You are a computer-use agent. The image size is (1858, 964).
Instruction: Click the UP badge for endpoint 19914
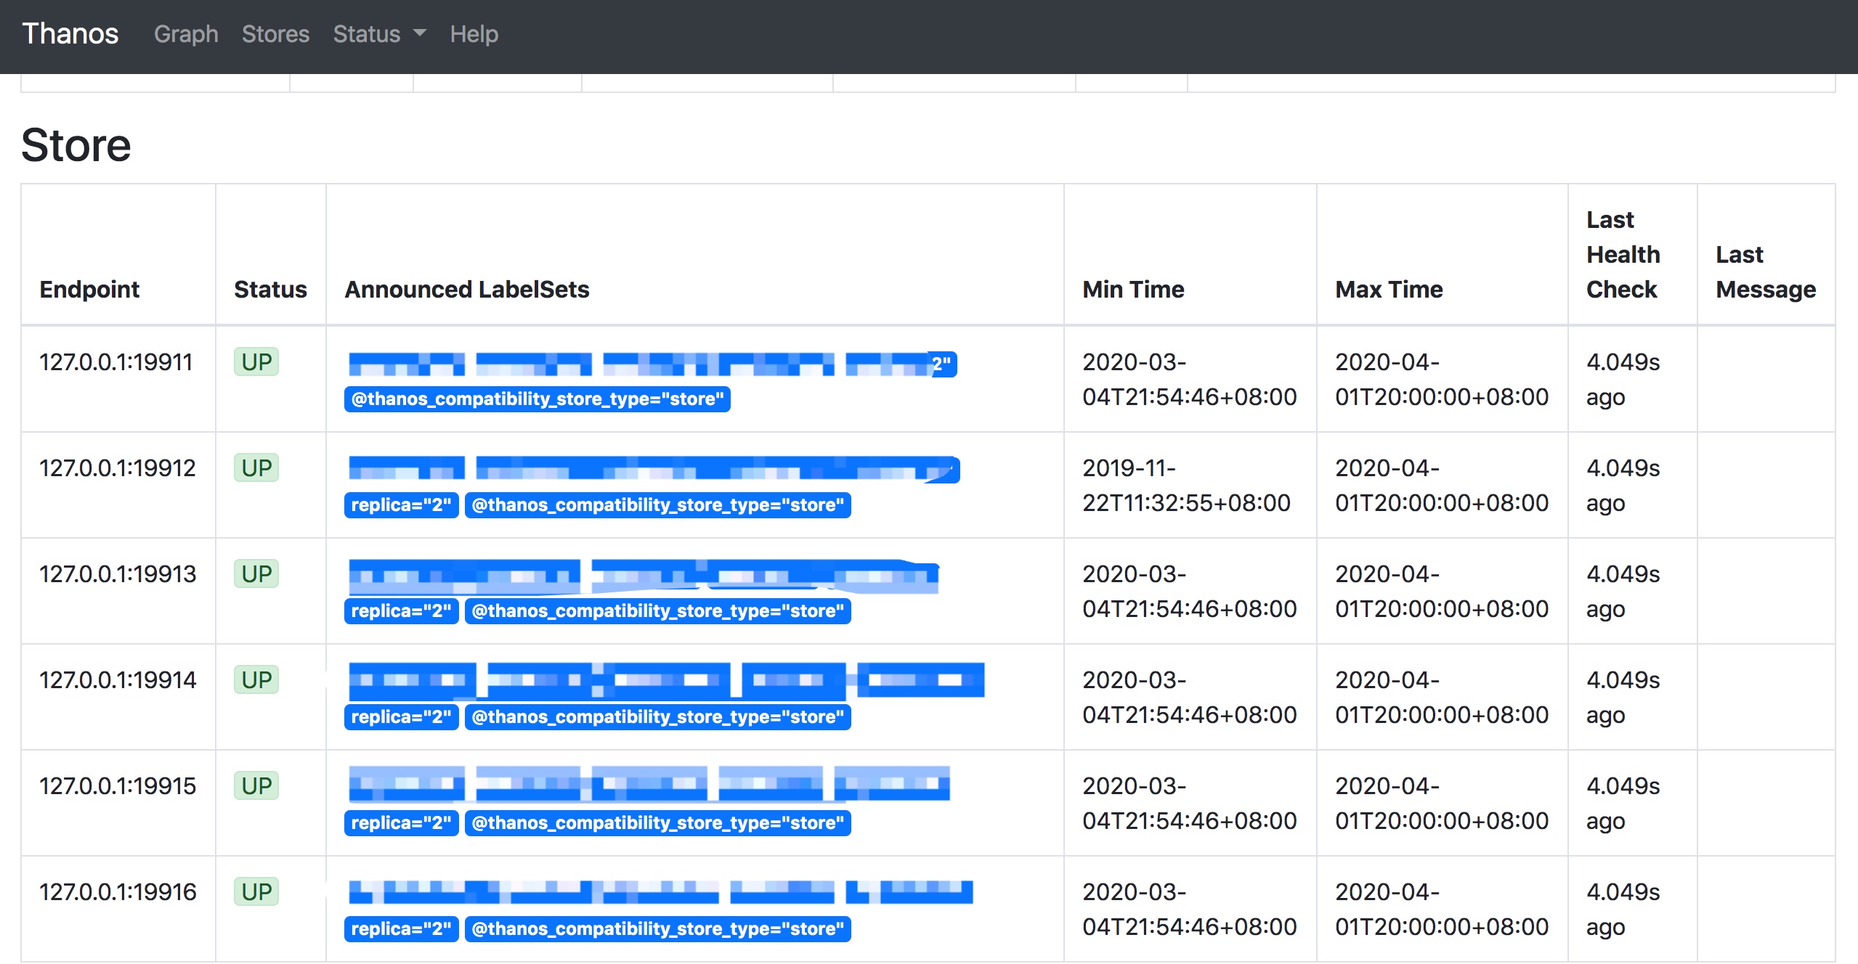(x=256, y=679)
